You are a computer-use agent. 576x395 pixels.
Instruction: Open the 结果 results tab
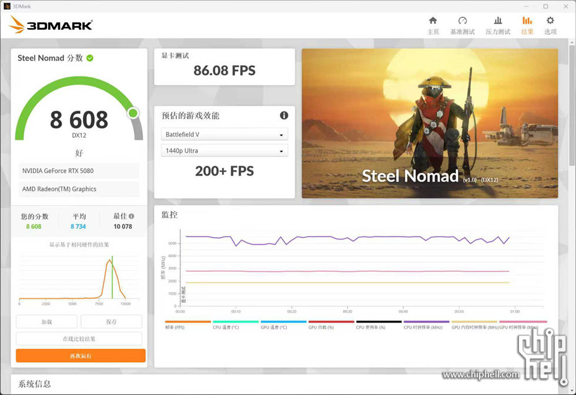point(527,25)
